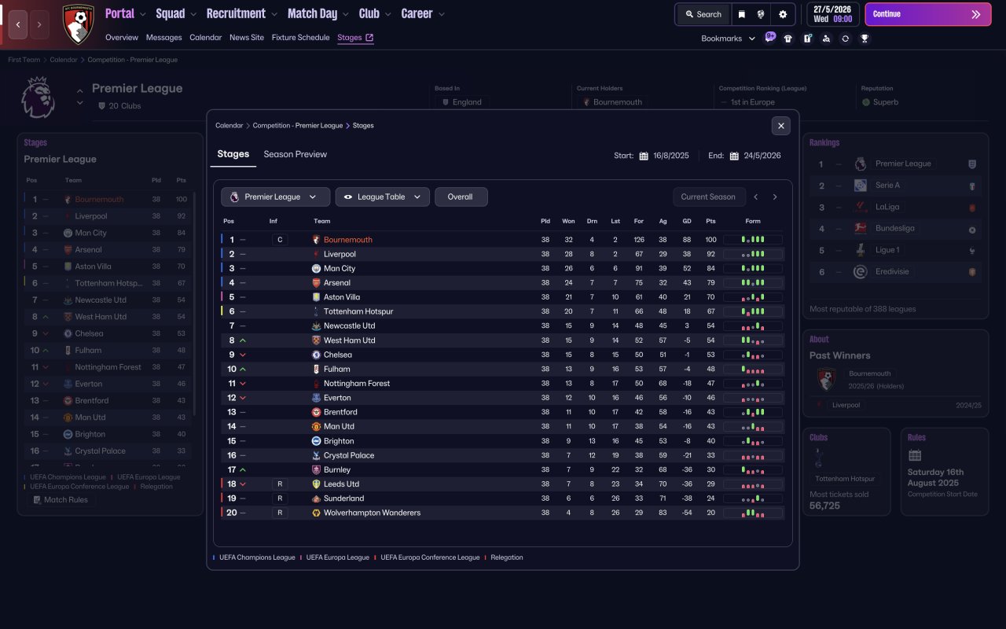This screenshot has width=1006, height=629.
Task: Click the R badge on the Leeds Utd row
Action: pos(280,484)
